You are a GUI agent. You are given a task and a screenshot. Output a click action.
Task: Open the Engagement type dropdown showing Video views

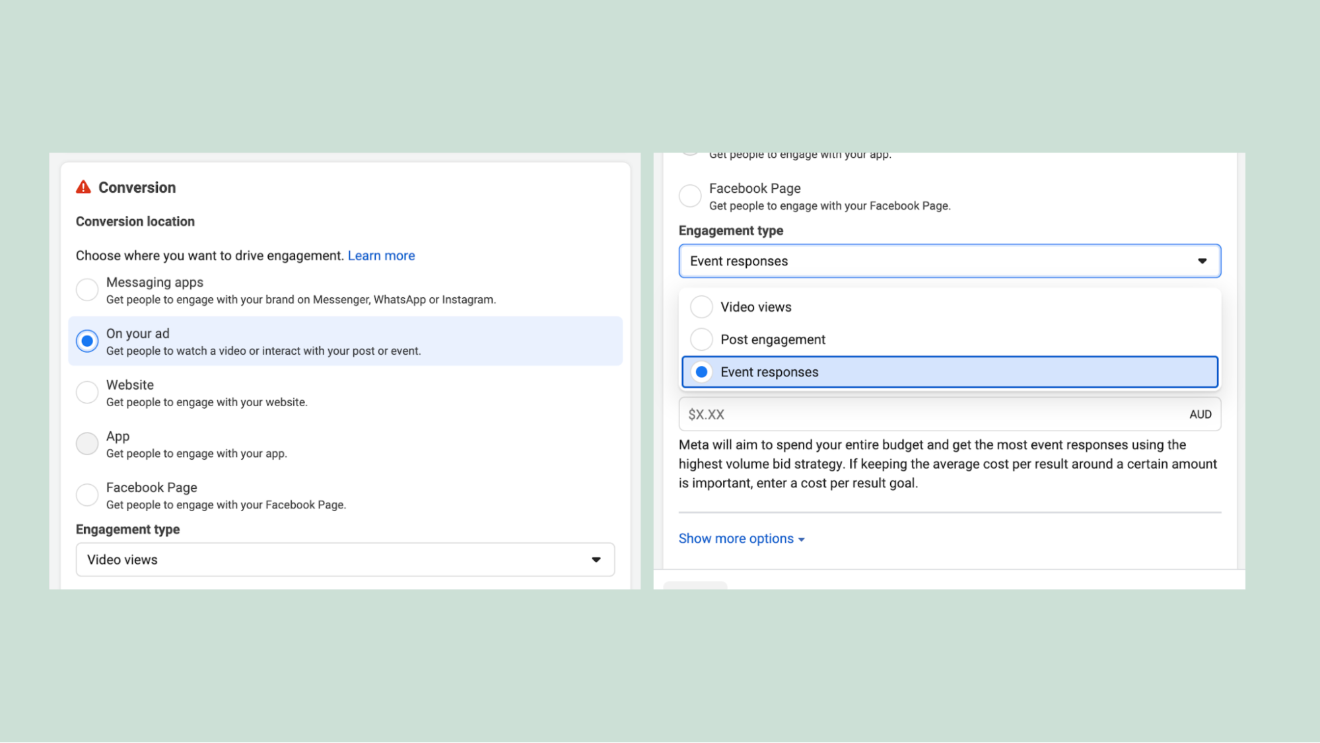pos(345,559)
